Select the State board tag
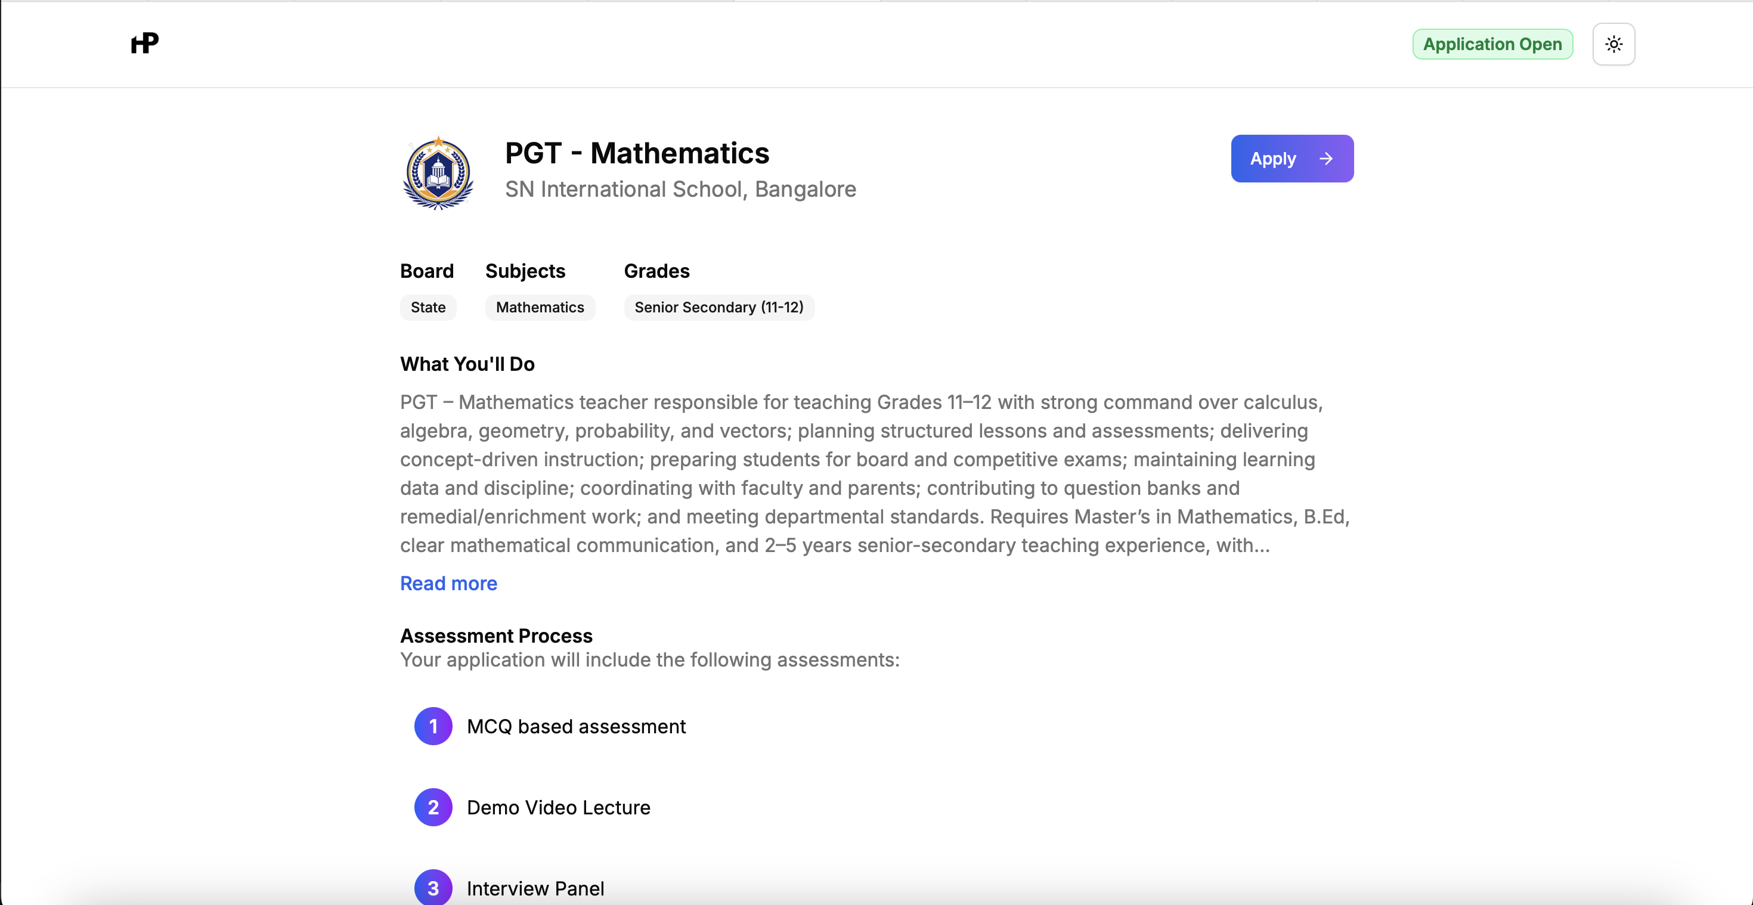This screenshot has height=905, width=1753. (428, 307)
